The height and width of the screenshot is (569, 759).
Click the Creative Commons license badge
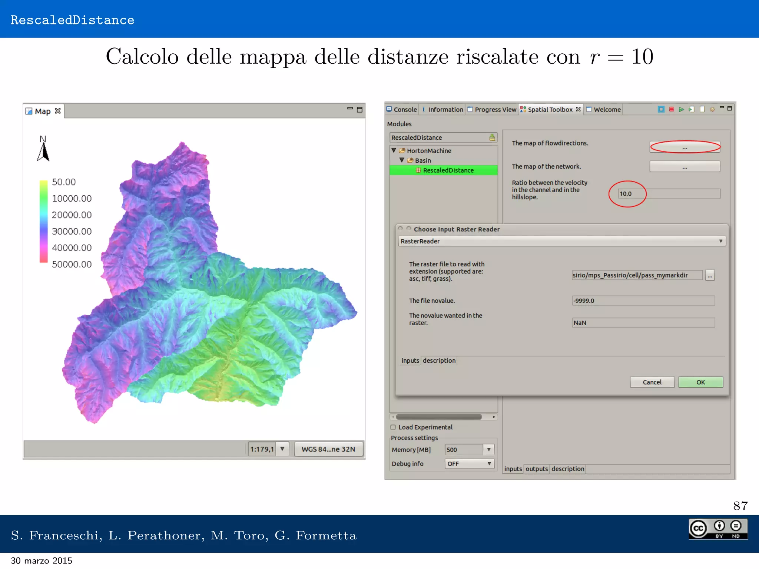tap(718, 529)
